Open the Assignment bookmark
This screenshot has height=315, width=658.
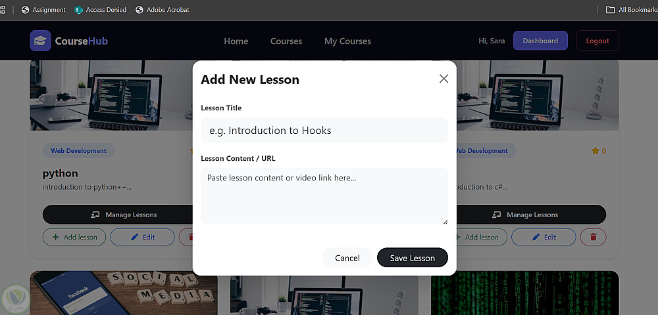point(43,10)
